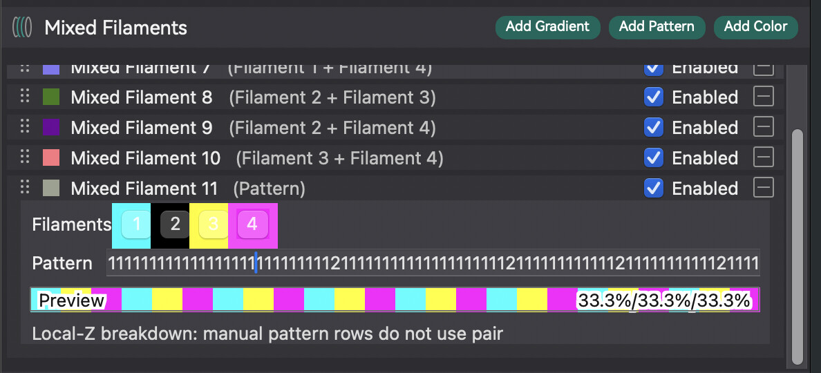Viewport: 821px width, 373px height.
Task: Click Add Color button
Action: pyautogui.click(x=755, y=27)
